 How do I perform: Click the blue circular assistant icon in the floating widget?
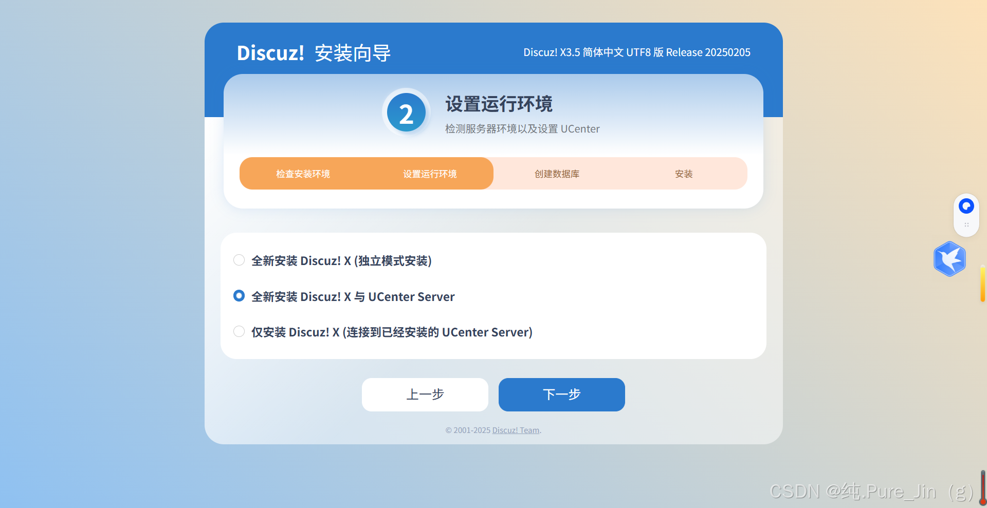(966, 206)
